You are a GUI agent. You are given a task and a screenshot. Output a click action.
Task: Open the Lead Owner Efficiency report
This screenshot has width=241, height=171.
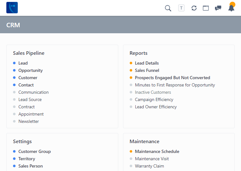click(156, 107)
